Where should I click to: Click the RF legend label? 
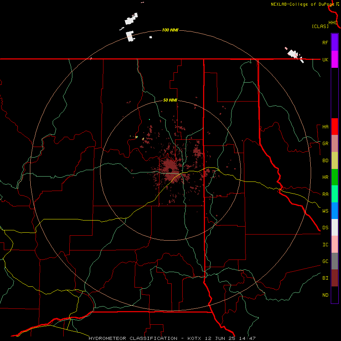(325, 42)
